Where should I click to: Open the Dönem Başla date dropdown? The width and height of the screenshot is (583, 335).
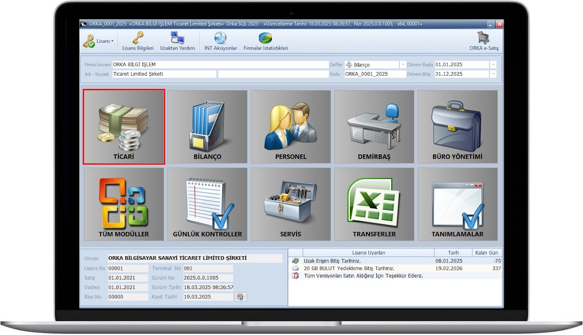point(493,65)
